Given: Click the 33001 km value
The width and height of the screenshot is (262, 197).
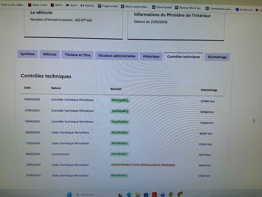Looking at the screenshot, I should pos(204,176).
